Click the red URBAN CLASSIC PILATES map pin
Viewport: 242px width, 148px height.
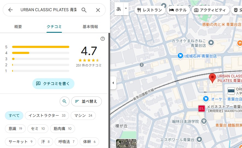(212, 78)
